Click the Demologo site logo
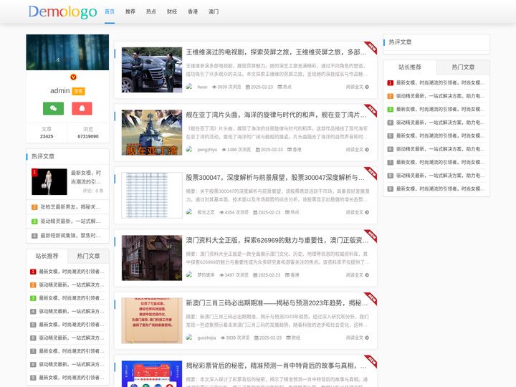Image resolution: width=516 pixels, height=387 pixels. click(62, 12)
